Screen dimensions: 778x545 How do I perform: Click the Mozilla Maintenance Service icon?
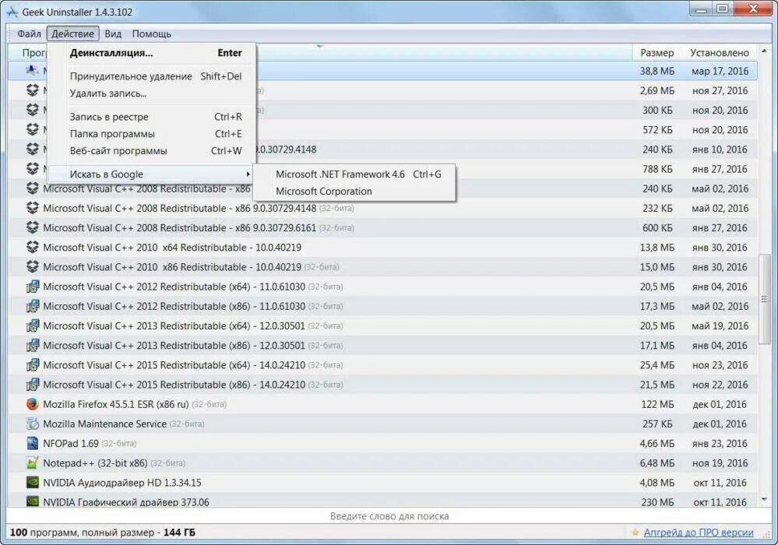pyautogui.click(x=32, y=424)
